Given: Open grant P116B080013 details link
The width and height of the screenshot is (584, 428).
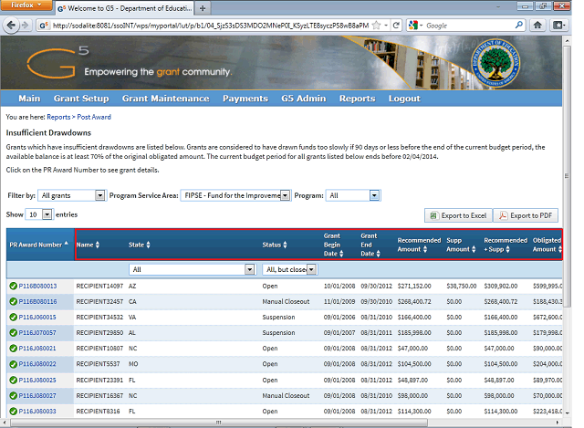Looking at the screenshot, I should (x=38, y=286).
